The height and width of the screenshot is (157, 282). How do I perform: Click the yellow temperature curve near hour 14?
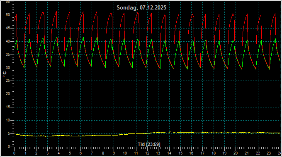169,132
